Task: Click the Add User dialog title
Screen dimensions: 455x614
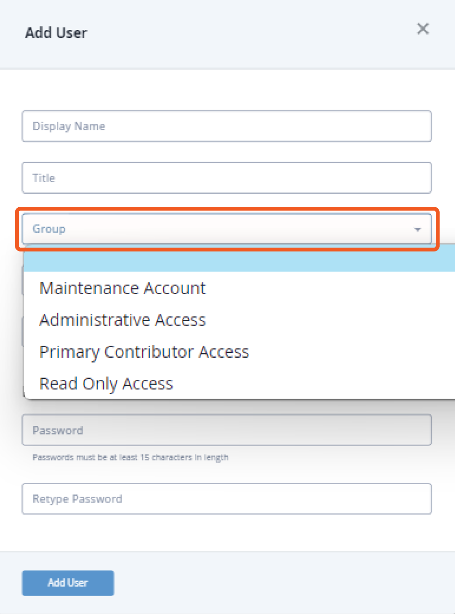Action: (x=56, y=33)
